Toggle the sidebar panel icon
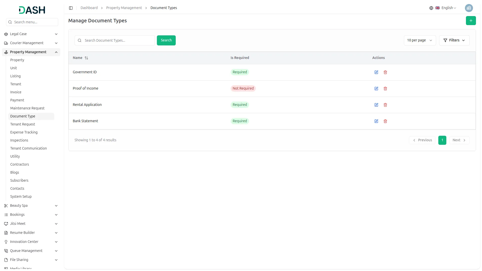The image size is (482, 271). (x=71, y=8)
